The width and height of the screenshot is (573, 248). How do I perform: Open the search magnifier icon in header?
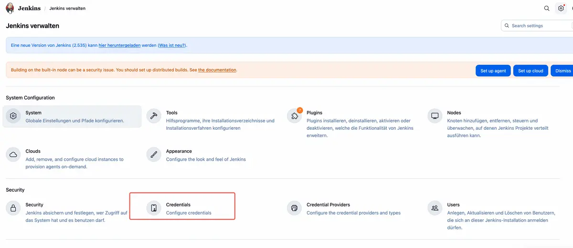[x=547, y=8]
